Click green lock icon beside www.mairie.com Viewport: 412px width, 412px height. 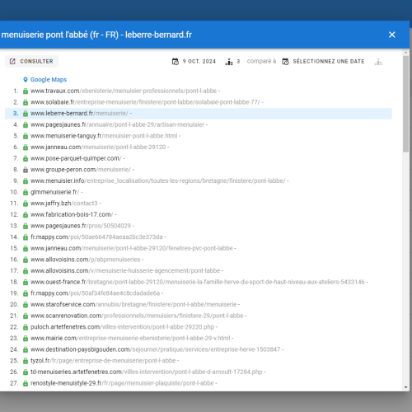26,339
